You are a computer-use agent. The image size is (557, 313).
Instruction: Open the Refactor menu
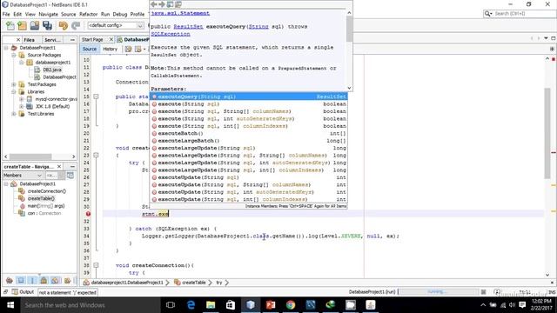coord(88,14)
